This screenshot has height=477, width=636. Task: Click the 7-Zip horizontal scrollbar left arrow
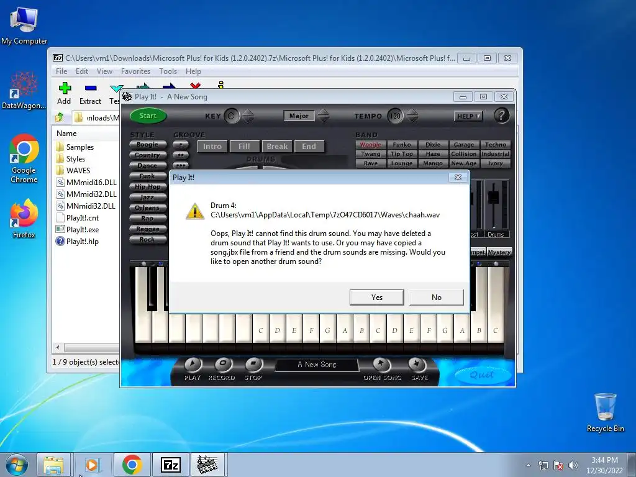(58, 347)
